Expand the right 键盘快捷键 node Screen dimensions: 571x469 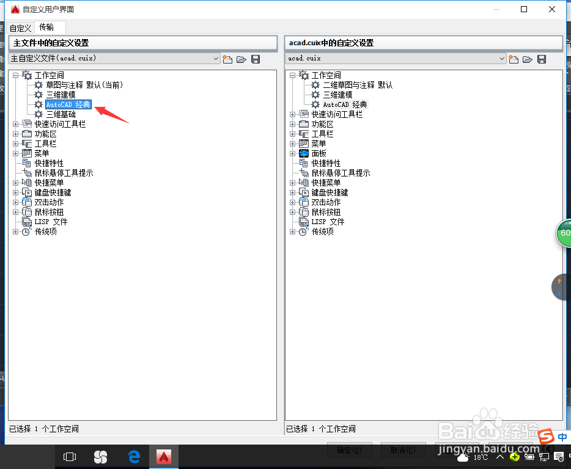(292, 193)
